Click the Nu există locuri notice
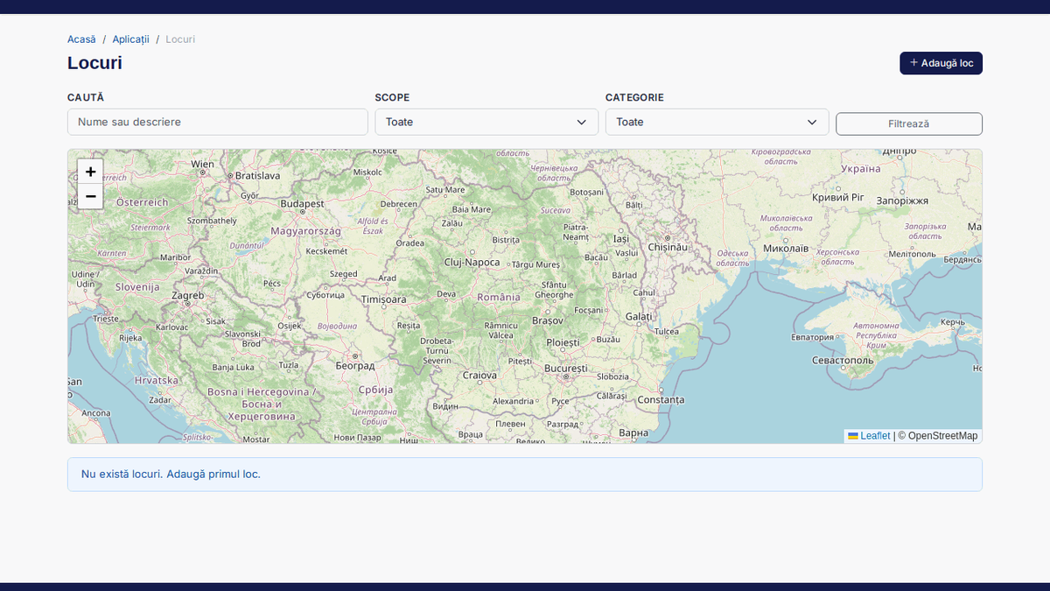Screen dimensions: 1050x591 coord(525,475)
